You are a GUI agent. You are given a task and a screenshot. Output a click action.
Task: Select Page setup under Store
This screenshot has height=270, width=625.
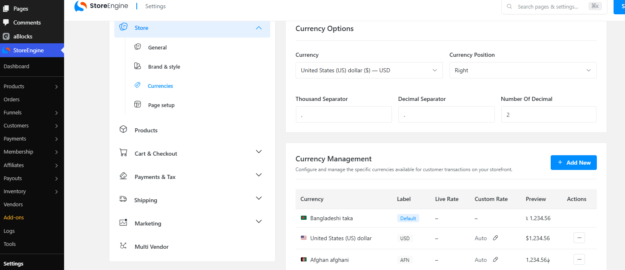[161, 105]
